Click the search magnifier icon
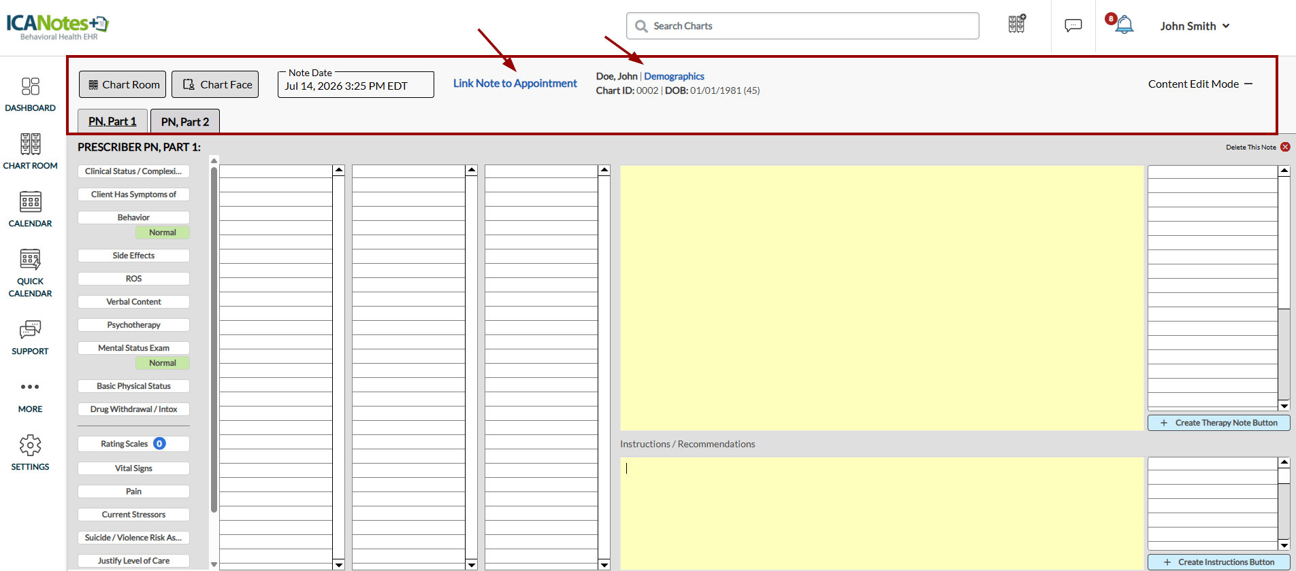The height and width of the screenshot is (571, 1296). [641, 27]
